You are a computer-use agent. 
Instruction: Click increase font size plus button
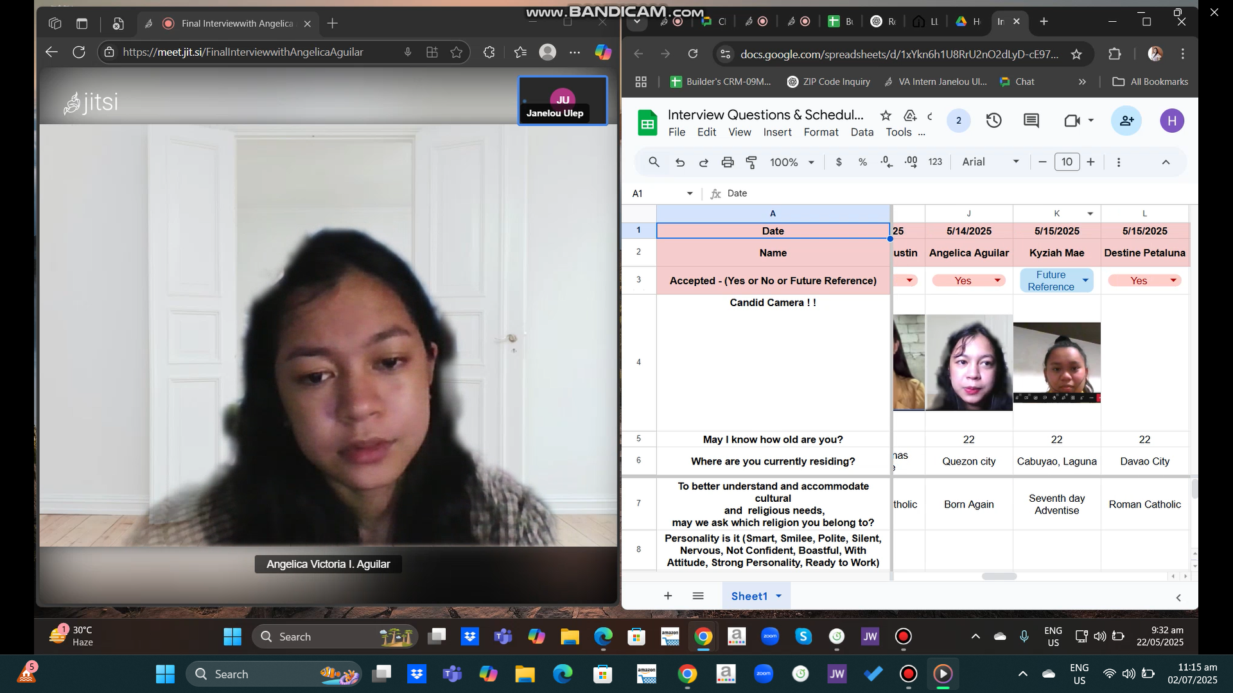point(1090,162)
